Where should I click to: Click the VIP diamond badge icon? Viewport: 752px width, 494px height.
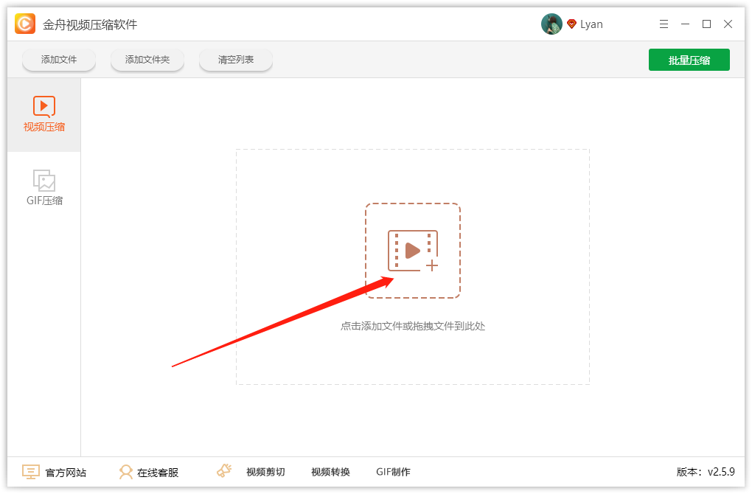click(x=571, y=24)
